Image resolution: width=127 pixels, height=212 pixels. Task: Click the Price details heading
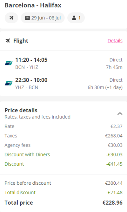(21, 110)
